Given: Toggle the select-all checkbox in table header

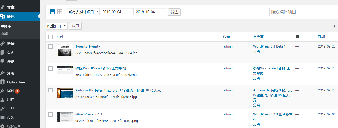Looking at the screenshot, I should pos(51,37).
